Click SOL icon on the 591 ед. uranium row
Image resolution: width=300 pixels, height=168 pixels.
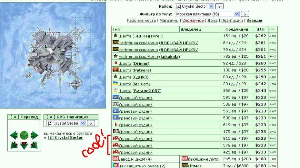(115, 97)
